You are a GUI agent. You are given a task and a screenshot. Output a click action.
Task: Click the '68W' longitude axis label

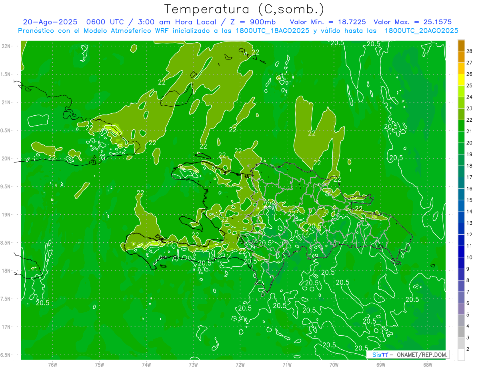(428, 364)
